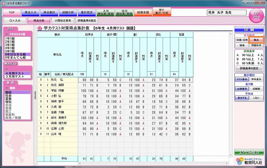This screenshot has width=267, height=168.
Task: Open the 入力 通知表/要録 tab
Action: [x=105, y=13]
